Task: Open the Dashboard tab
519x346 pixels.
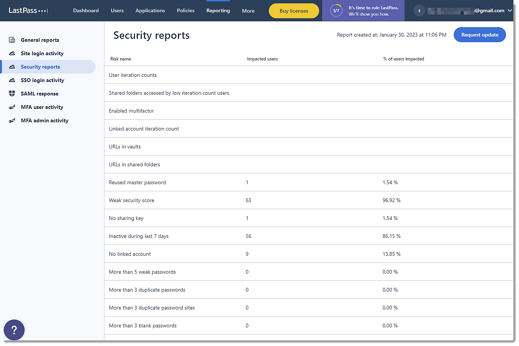Action: (86, 10)
